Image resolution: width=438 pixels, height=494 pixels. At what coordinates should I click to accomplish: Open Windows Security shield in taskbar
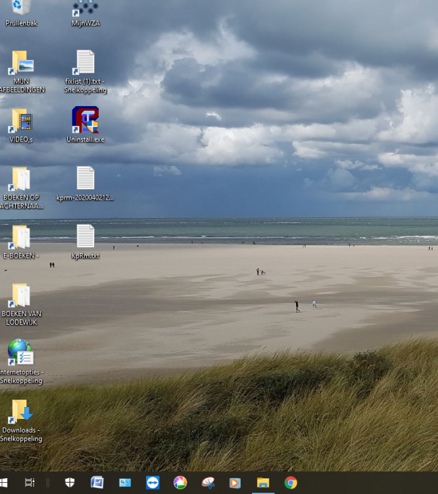coord(70,483)
